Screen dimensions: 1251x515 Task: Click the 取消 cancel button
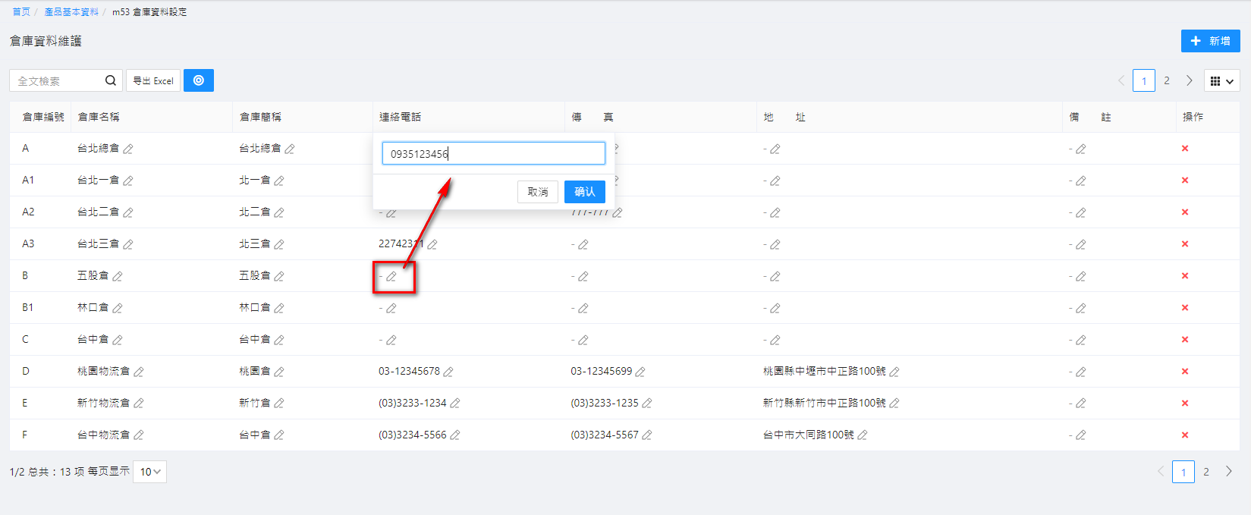tap(538, 192)
